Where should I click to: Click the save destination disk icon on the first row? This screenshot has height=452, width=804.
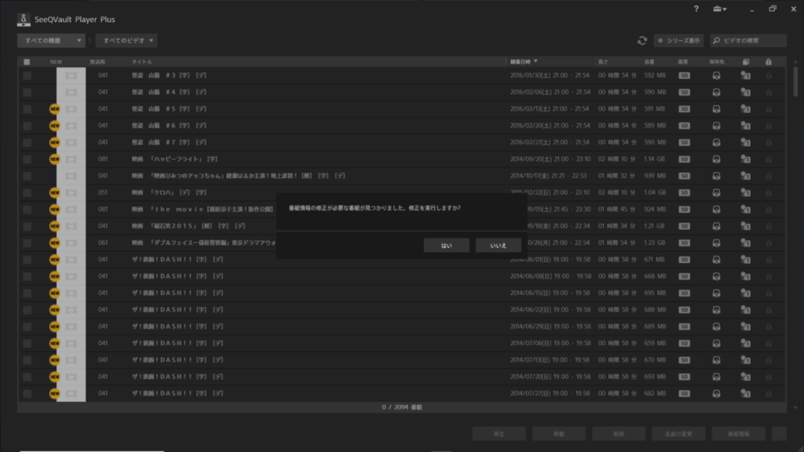pos(715,75)
